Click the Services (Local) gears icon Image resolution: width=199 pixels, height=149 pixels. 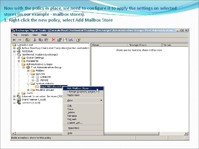point(19,103)
